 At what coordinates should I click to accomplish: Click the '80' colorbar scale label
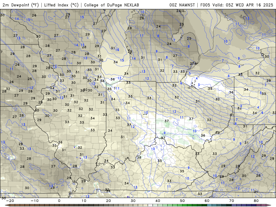click(256, 201)
